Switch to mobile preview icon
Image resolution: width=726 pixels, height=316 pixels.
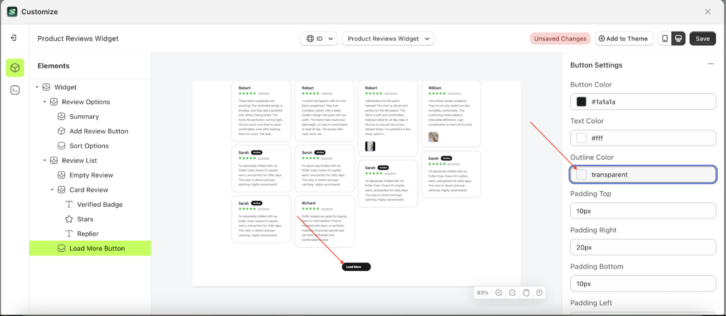click(x=665, y=39)
